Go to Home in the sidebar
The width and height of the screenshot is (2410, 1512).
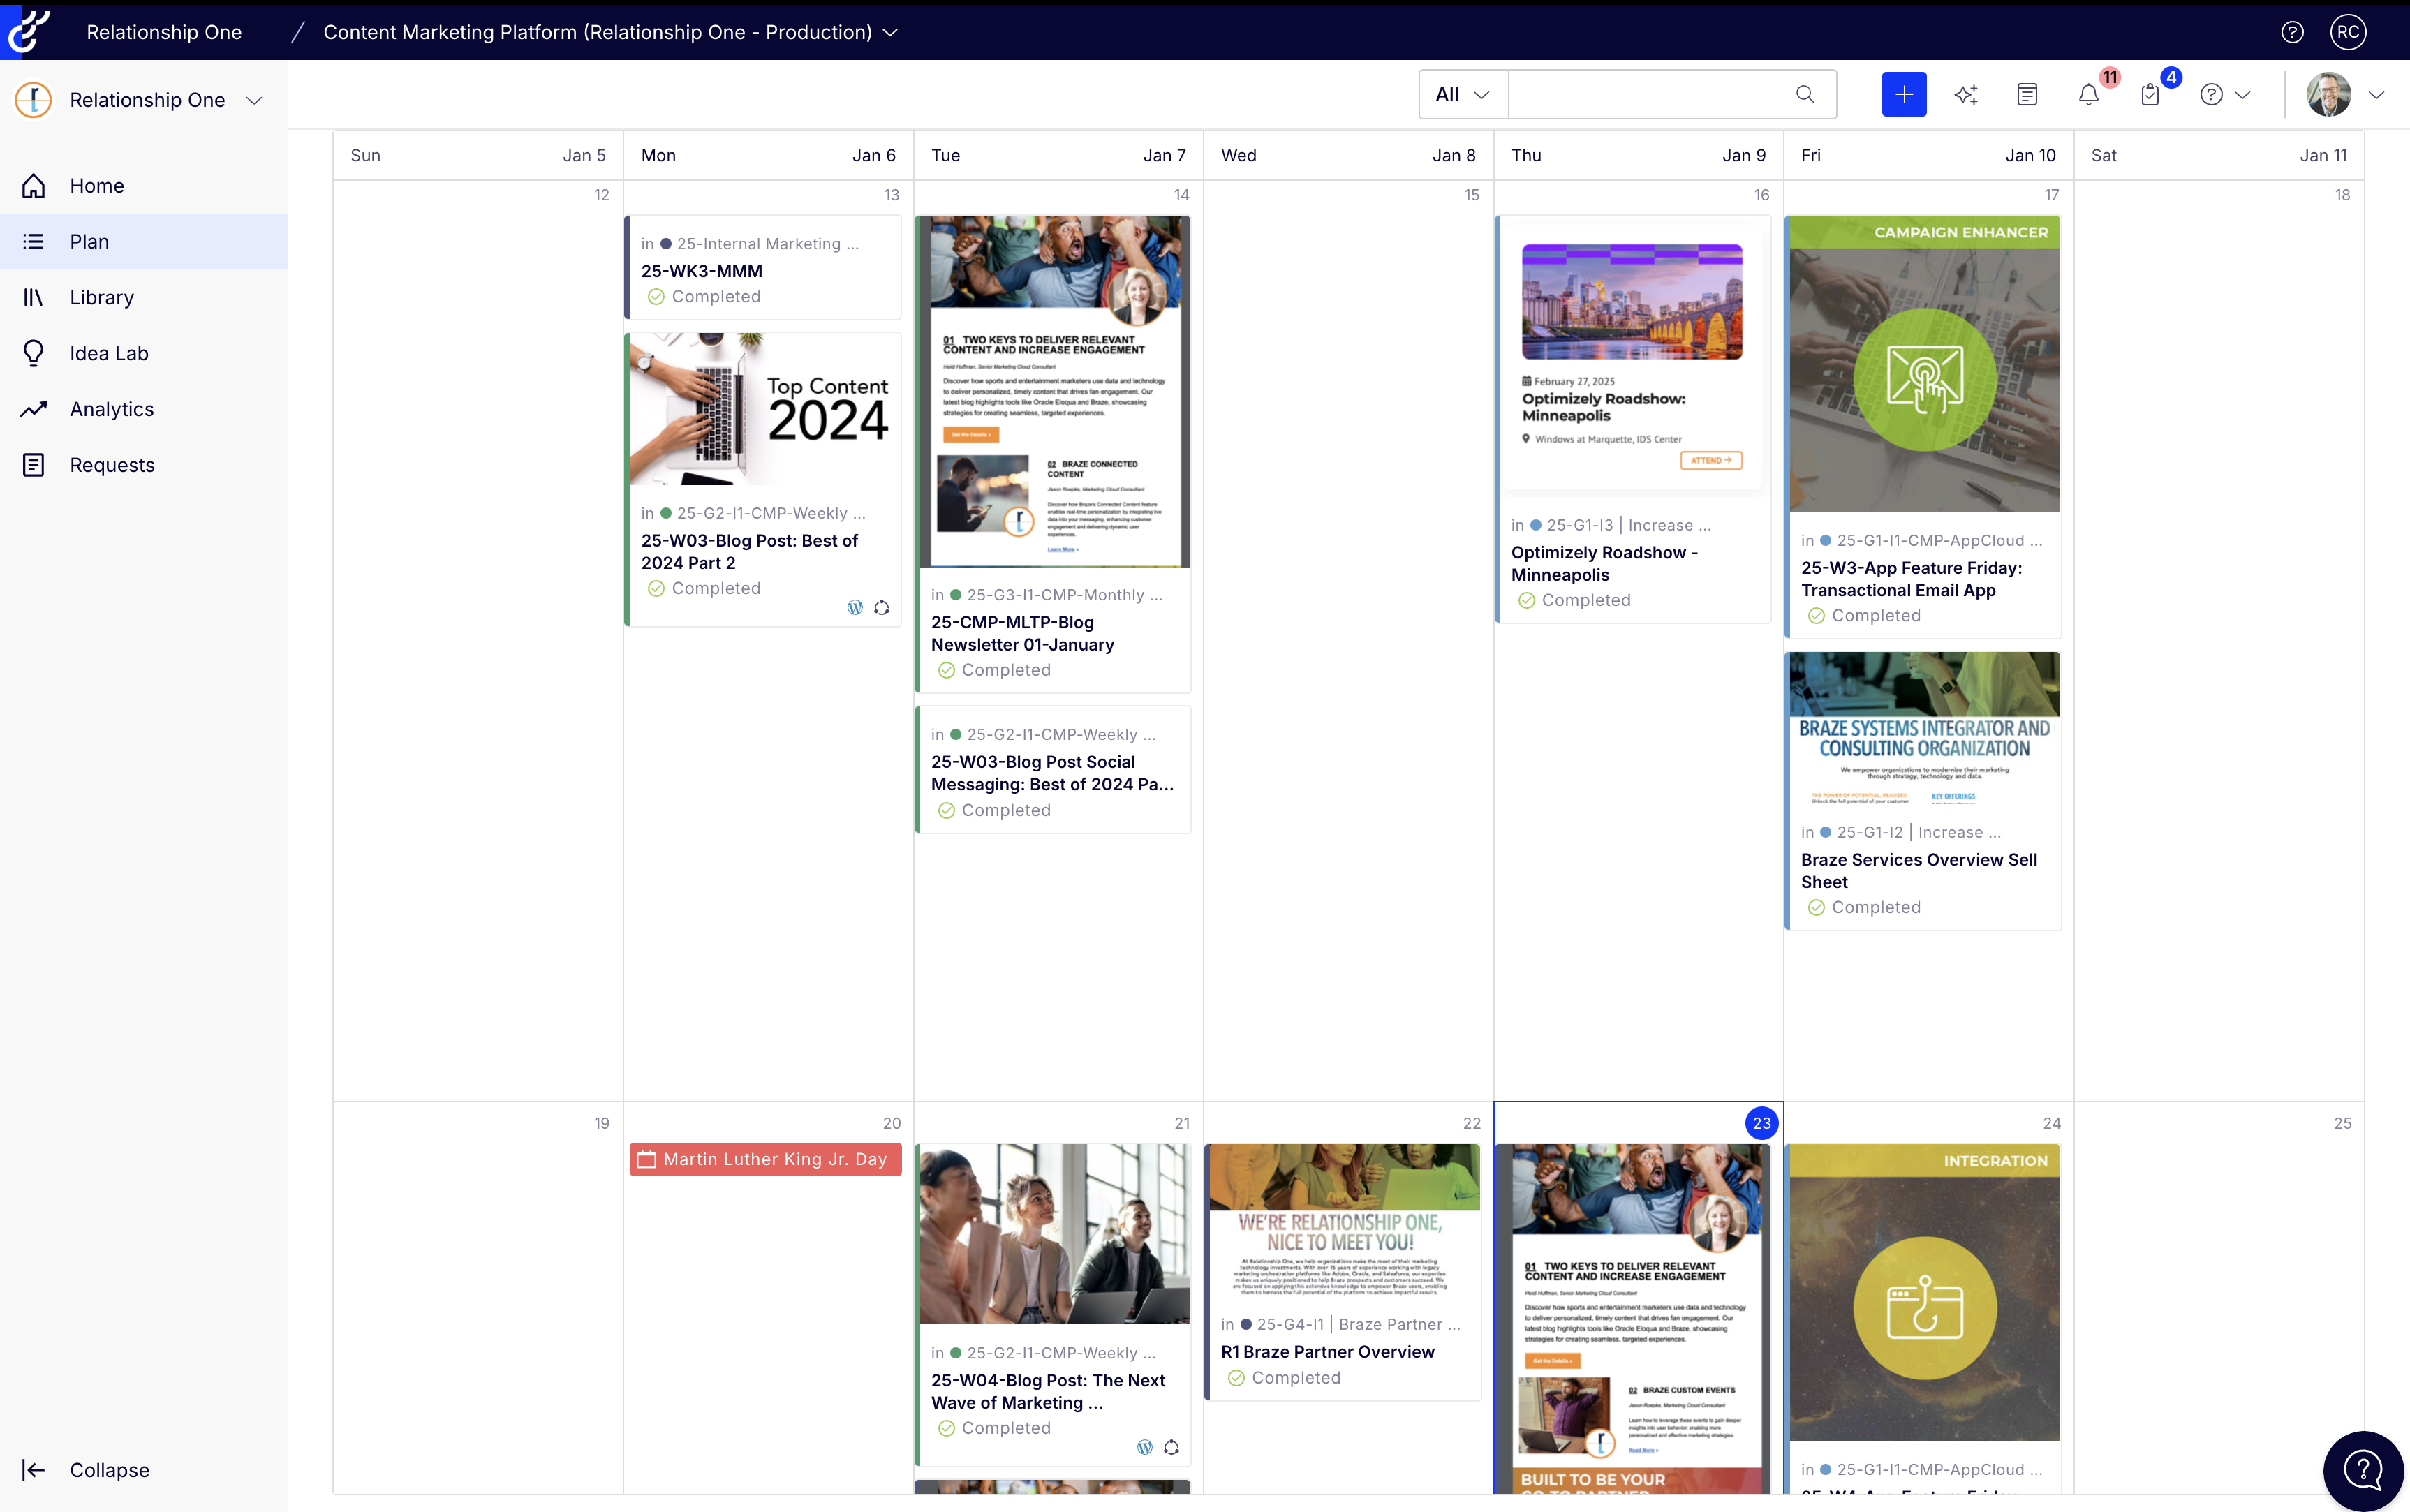97,185
